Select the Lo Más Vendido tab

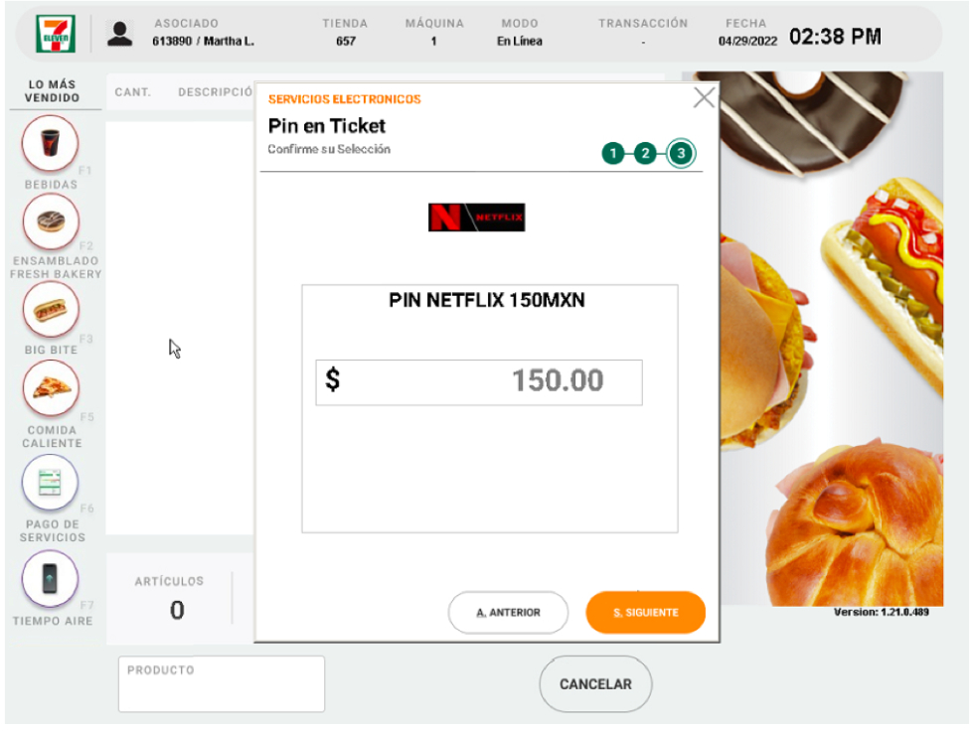tap(52, 91)
